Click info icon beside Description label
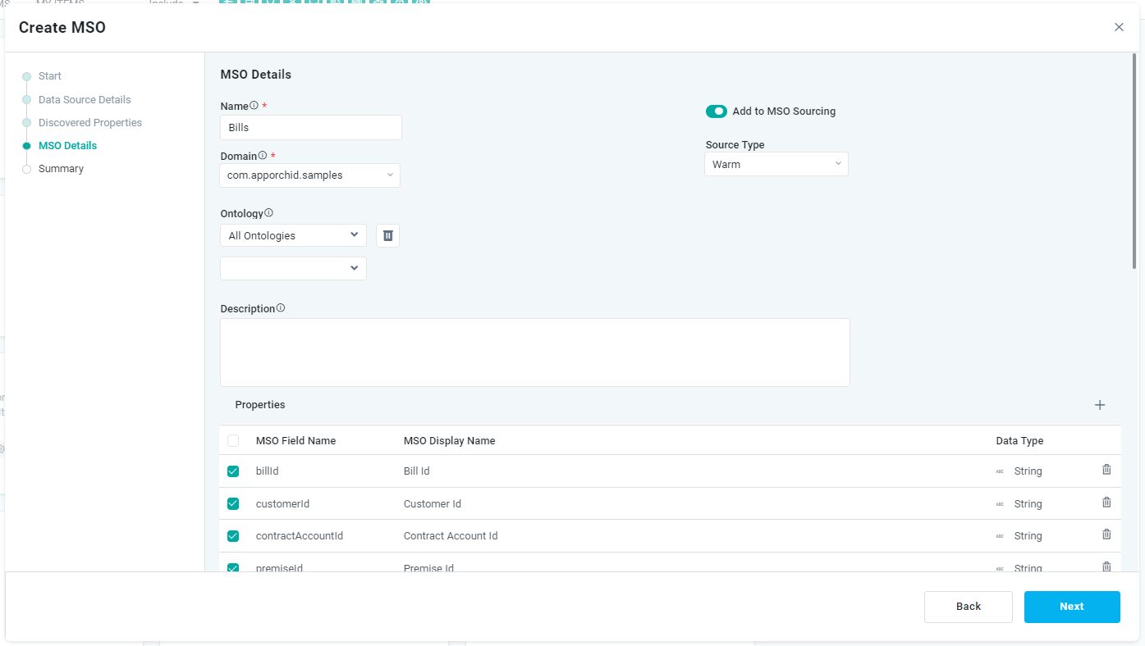1145x646 pixels. click(281, 308)
